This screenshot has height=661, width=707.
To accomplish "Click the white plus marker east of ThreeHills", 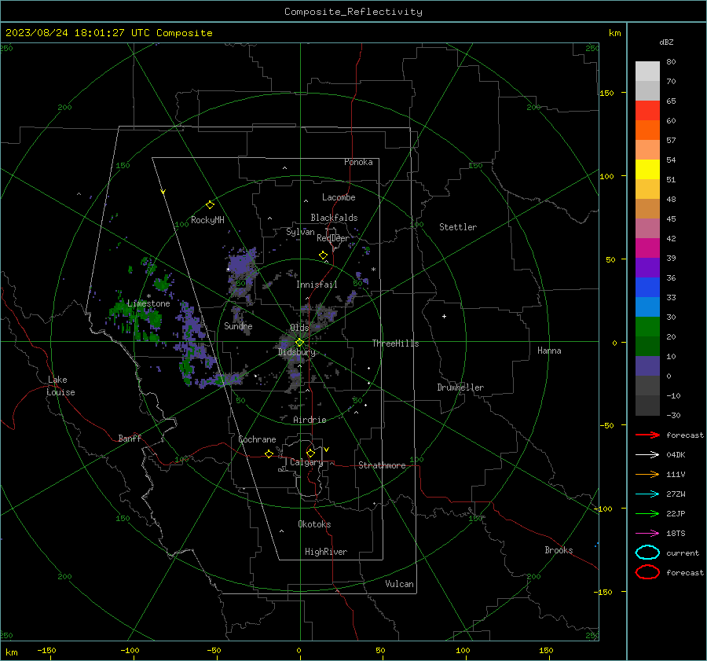I will coord(444,316).
